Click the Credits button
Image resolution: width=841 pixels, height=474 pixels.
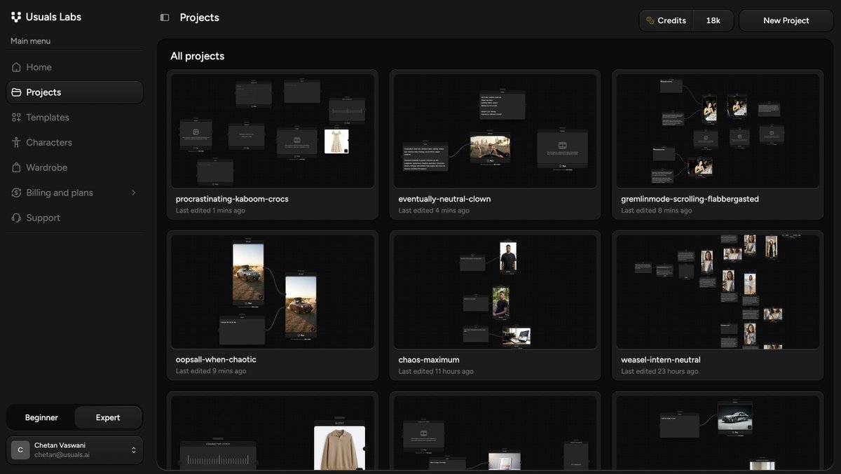click(x=666, y=20)
